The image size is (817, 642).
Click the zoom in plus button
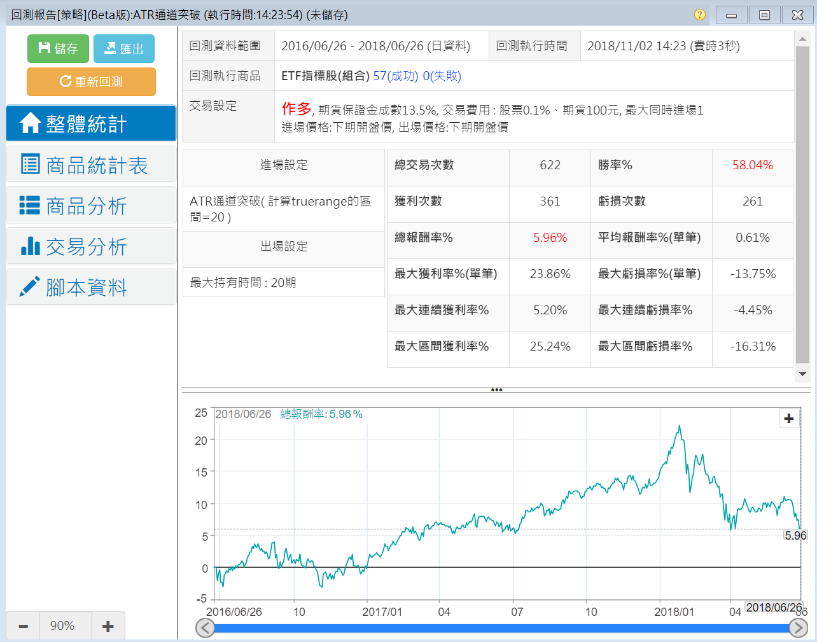(x=108, y=626)
